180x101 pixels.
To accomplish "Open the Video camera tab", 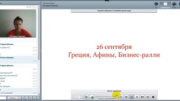I will tap(174, 5).
